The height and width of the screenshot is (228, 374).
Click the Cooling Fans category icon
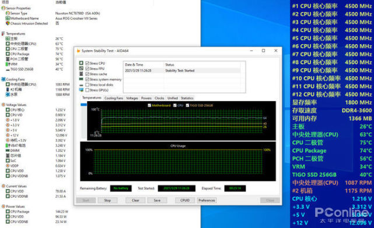coord(4,79)
